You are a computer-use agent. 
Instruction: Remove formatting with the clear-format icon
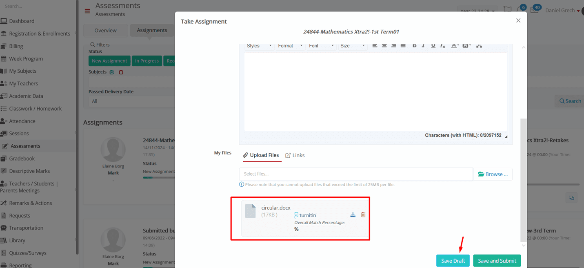click(x=442, y=46)
